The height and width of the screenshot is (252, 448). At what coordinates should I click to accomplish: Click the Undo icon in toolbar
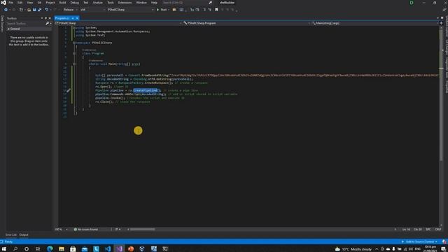pyautogui.click(x=47, y=10)
